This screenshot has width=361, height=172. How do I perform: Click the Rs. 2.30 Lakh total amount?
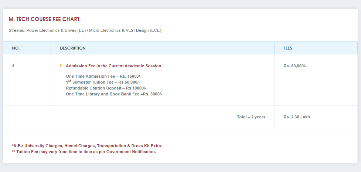click(x=297, y=117)
